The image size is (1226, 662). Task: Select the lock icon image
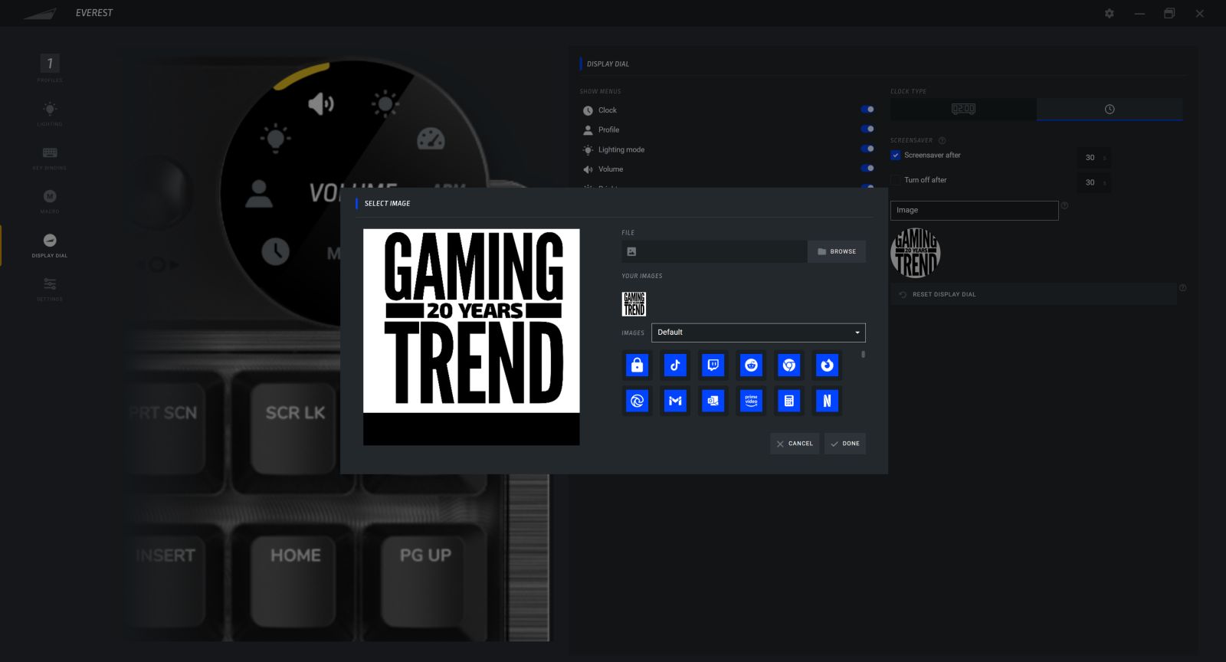pyautogui.click(x=637, y=365)
